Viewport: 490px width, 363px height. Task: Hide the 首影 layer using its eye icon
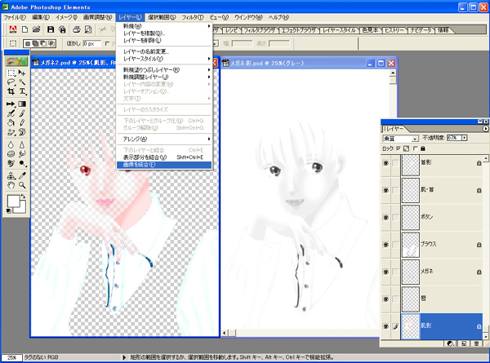386,163
